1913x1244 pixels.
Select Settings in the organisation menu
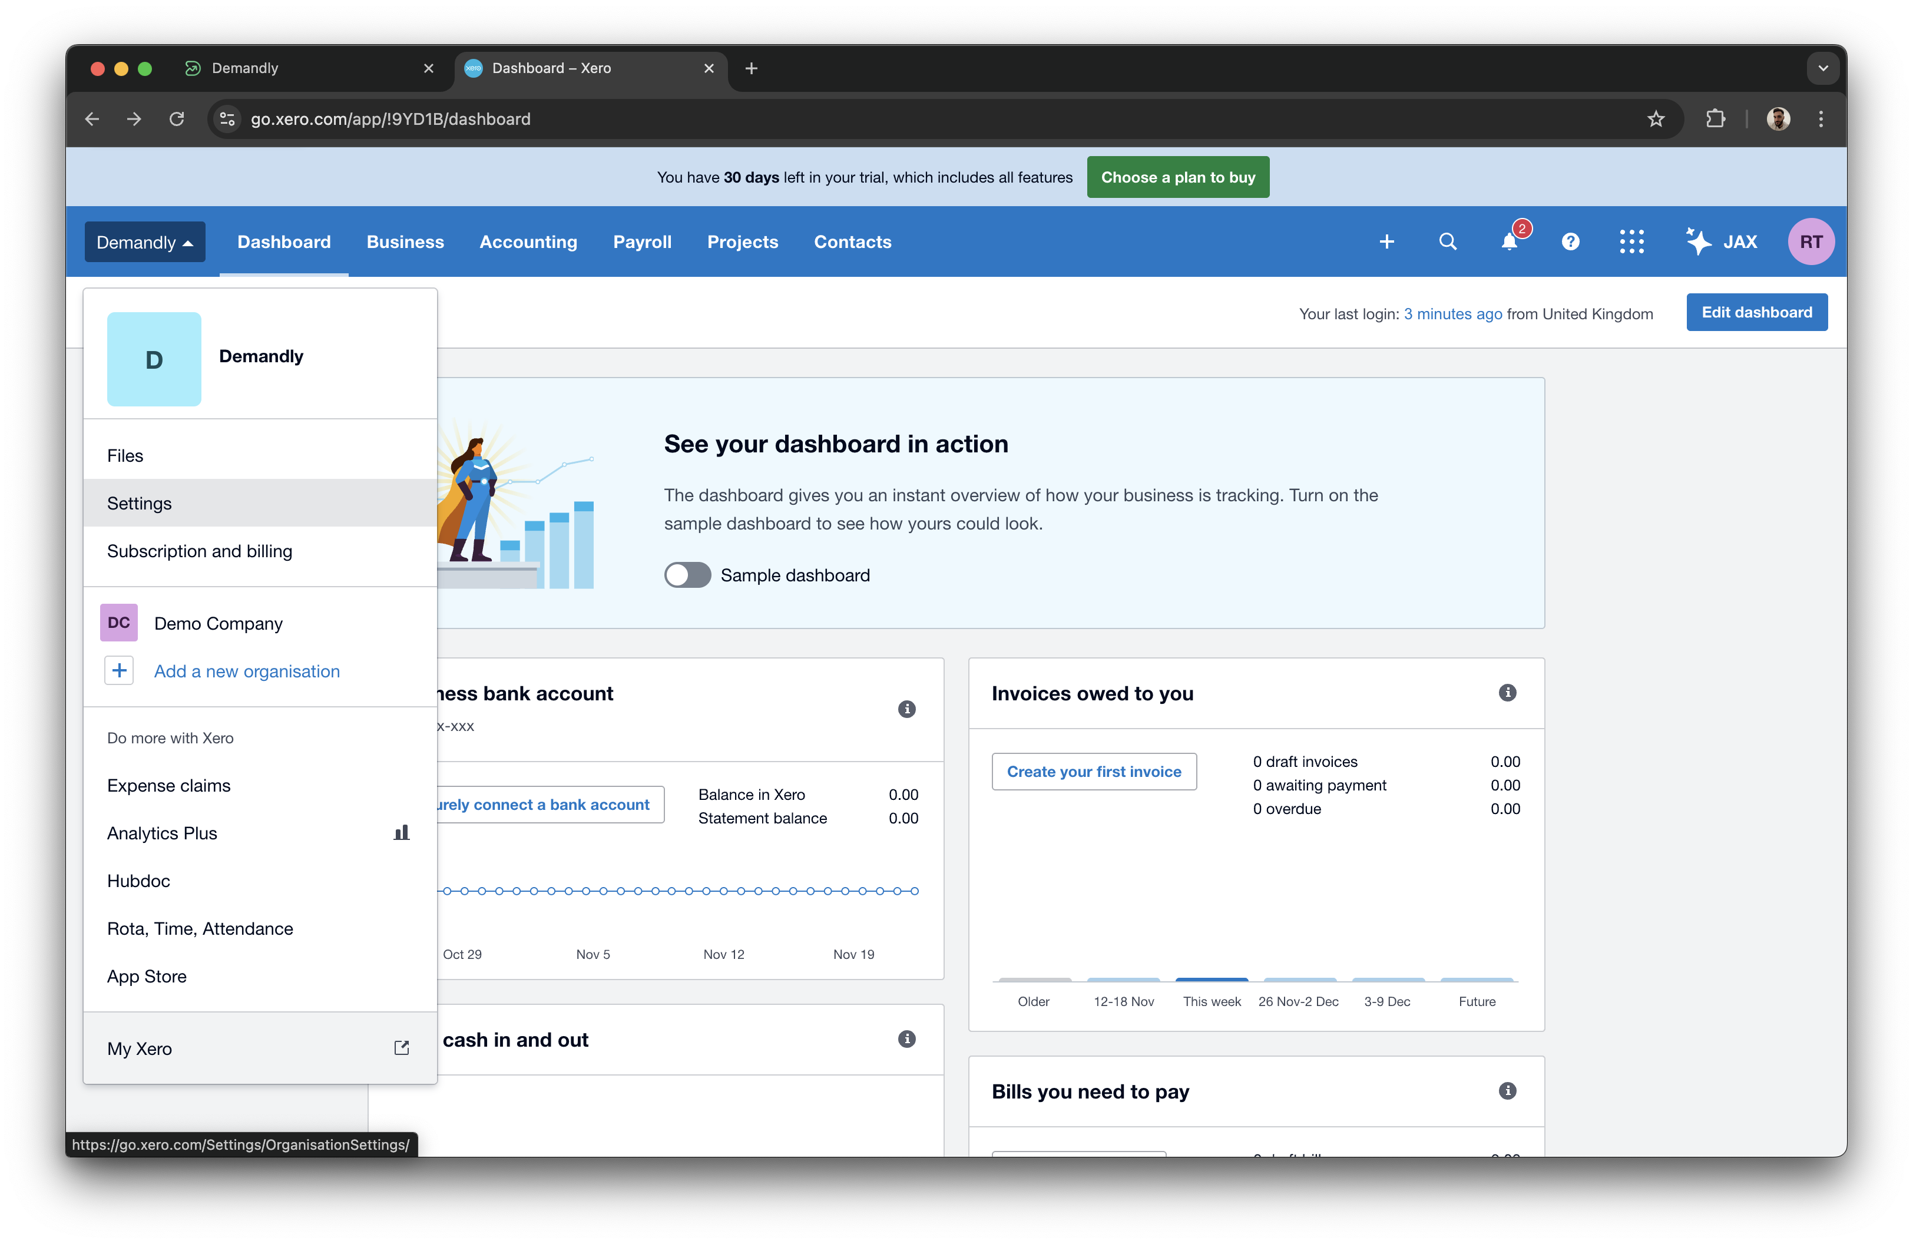(139, 503)
